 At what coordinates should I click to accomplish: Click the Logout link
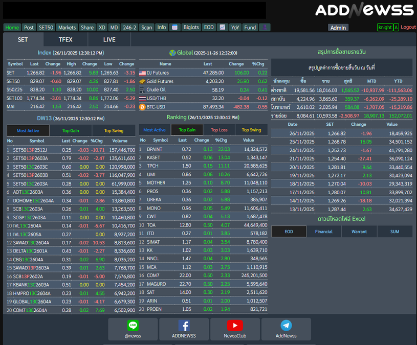(x=408, y=27)
